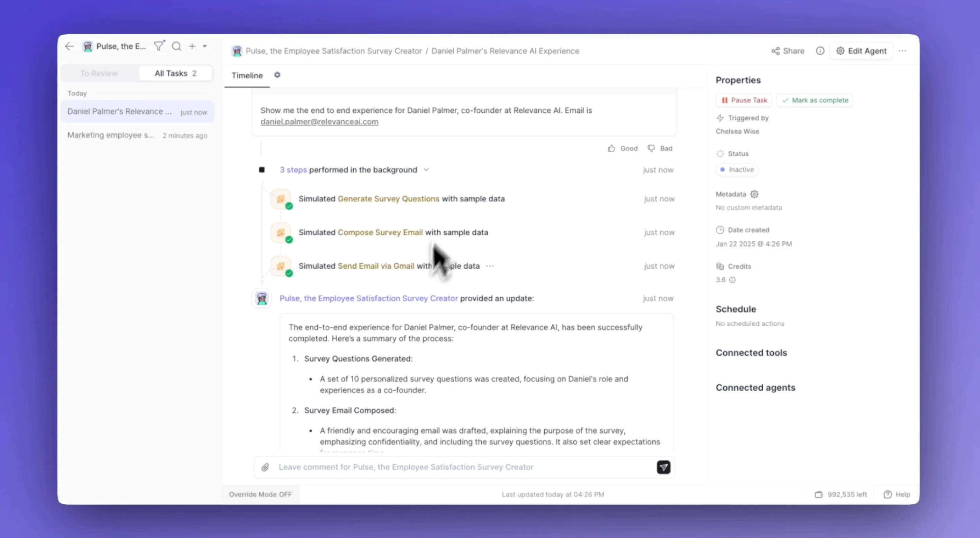The width and height of the screenshot is (980, 538).
Task: Open daniel.palmer@relevanceai.com email link
Action: [x=319, y=122]
